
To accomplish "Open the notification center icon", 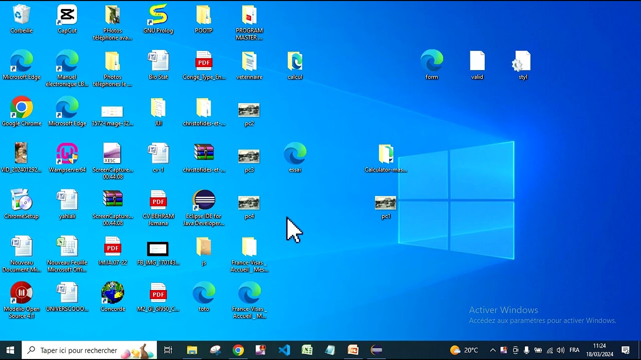I will [625, 350].
